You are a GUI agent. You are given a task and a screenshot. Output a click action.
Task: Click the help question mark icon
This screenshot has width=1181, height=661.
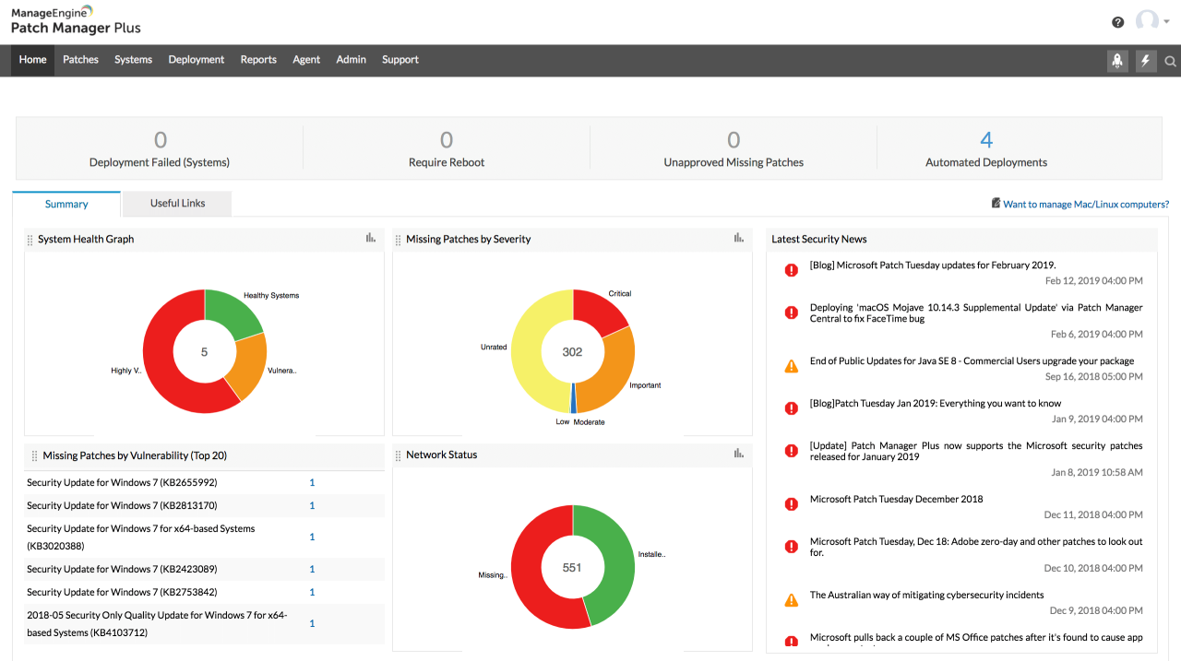pos(1117,21)
